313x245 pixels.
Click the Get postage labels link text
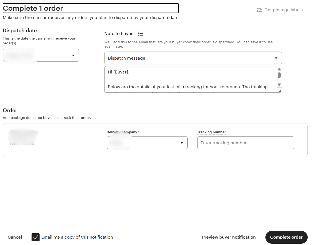click(x=283, y=10)
